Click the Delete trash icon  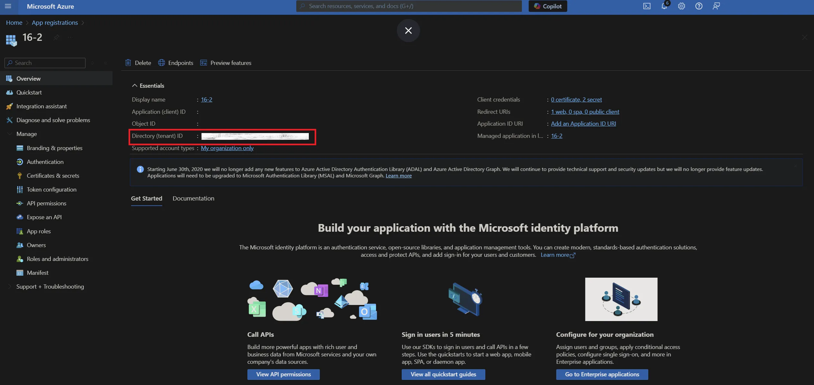(128, 63)
